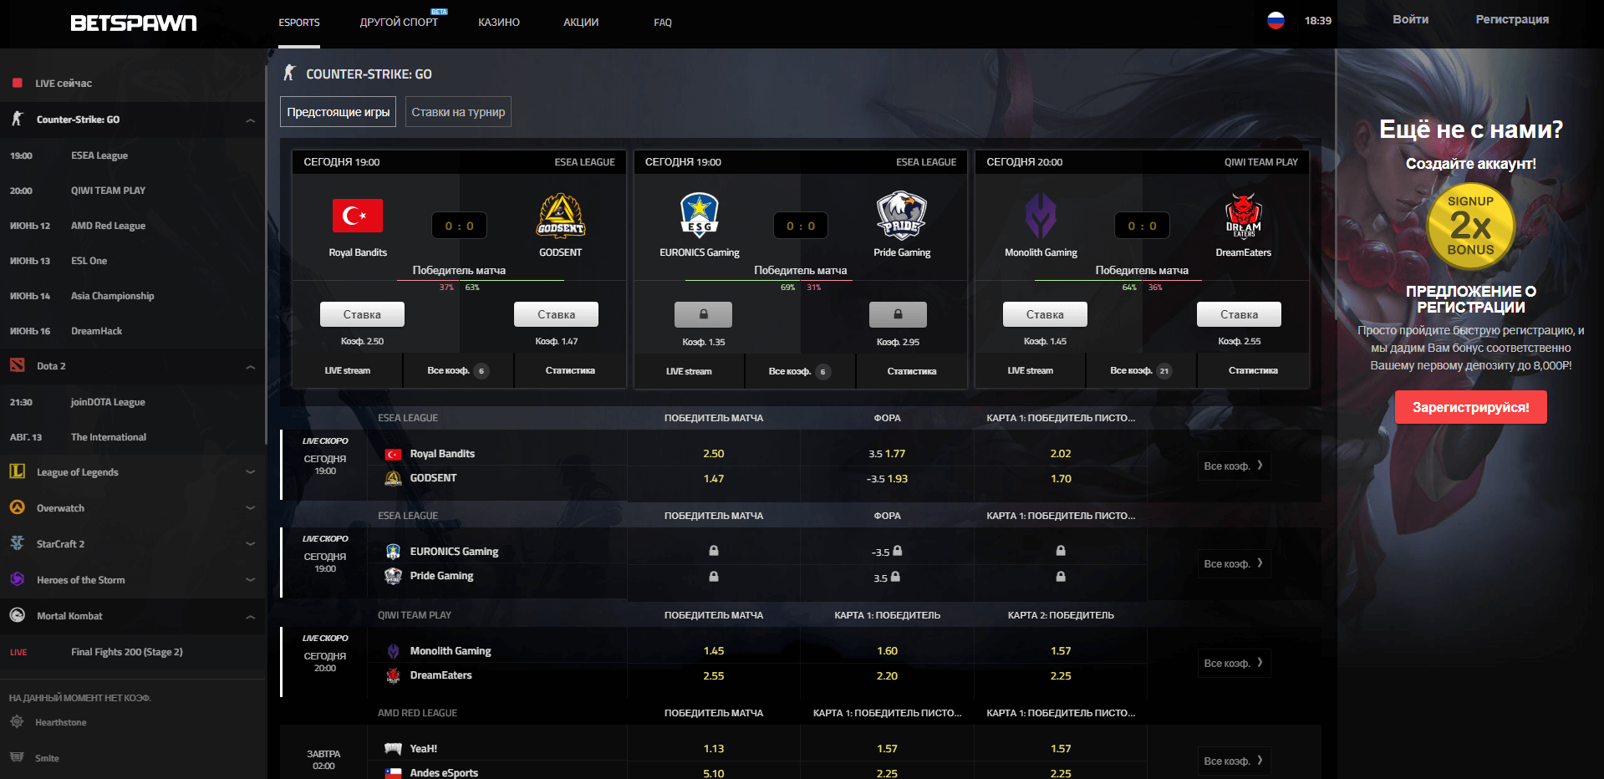This screenshot has height=779, width=1604.
Task: Click the Andes eSports flag icon
Action: [x=393, y=773]
